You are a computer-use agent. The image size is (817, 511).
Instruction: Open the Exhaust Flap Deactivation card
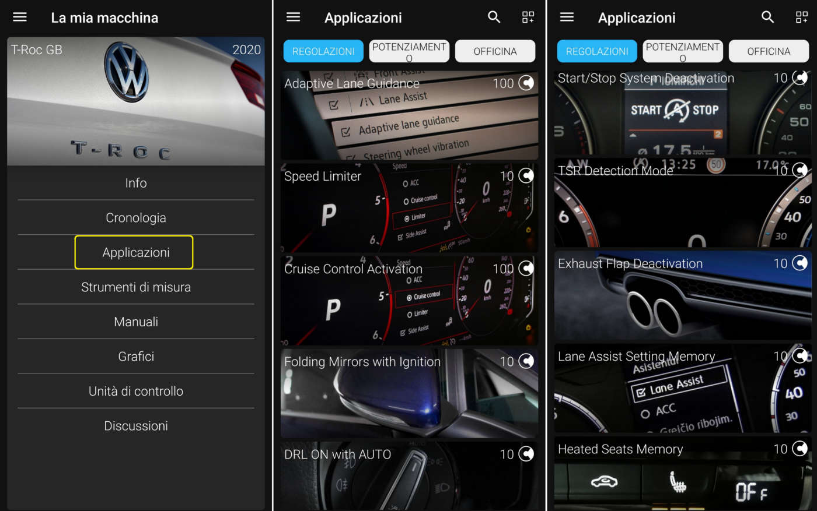683,295
